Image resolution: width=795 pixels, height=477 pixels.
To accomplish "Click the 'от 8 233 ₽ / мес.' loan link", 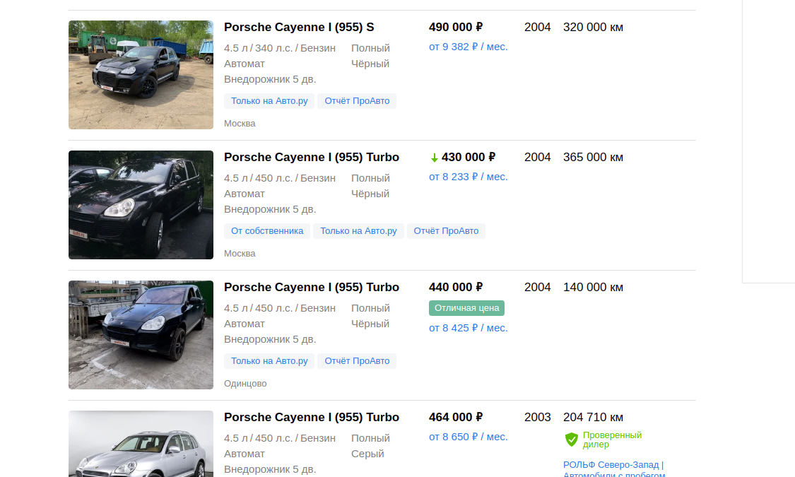I will [x=468, y=177].
